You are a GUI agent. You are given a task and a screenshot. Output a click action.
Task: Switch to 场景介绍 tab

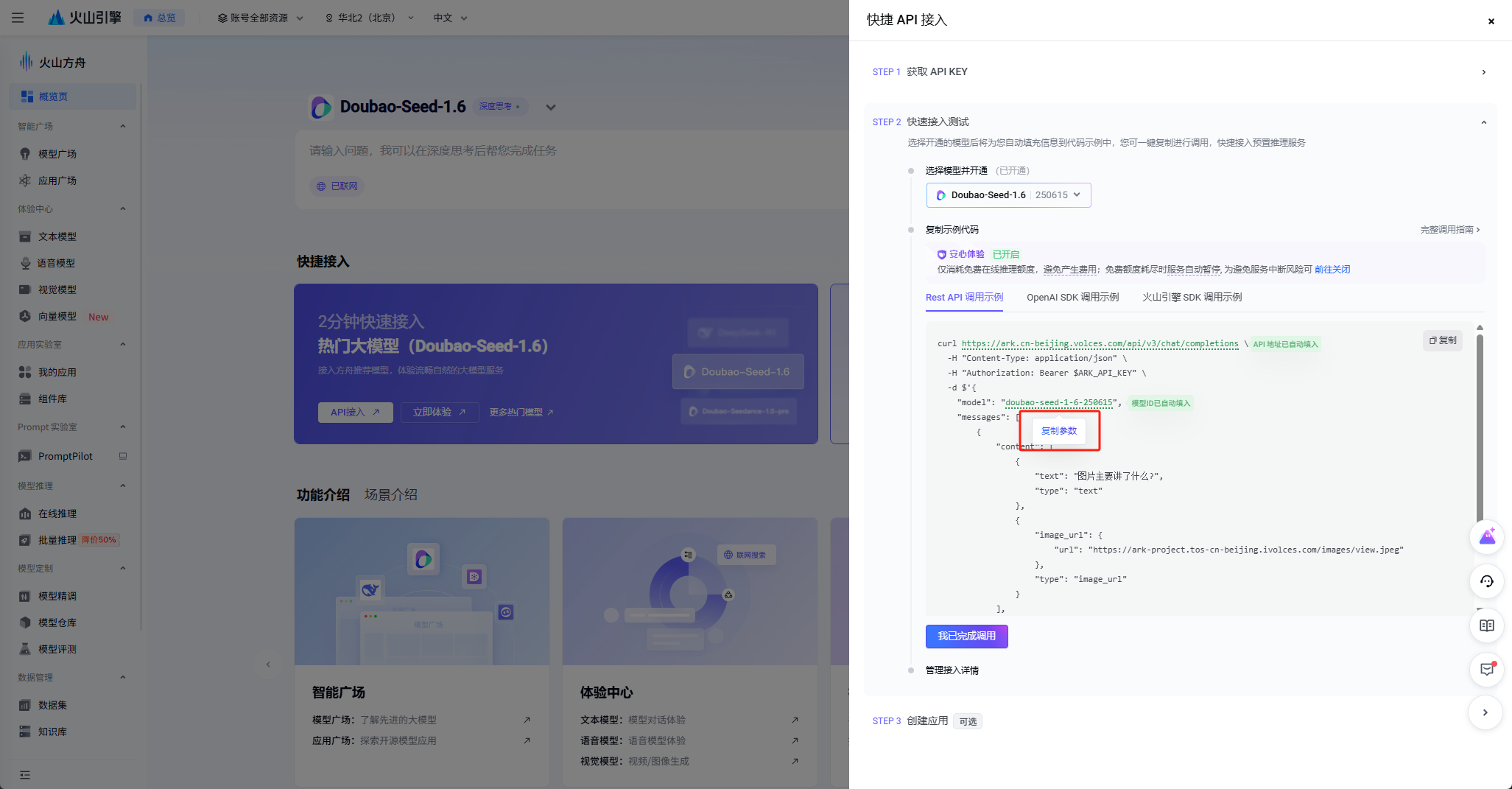click(391, 495)
